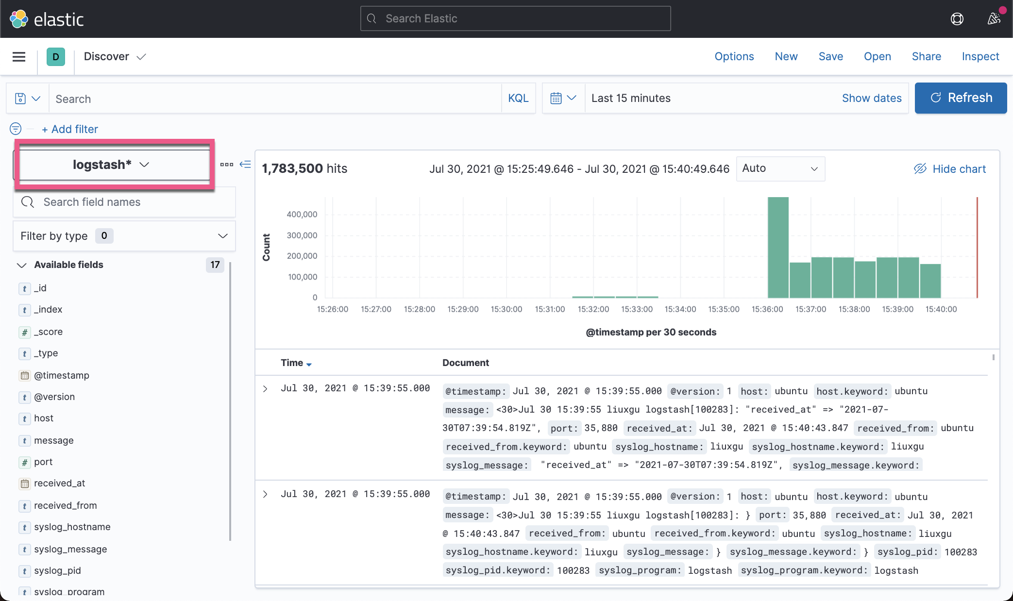Open the main navigation hamburger menu
Screen dimensions: 1013x601
[x=18, y=56]
